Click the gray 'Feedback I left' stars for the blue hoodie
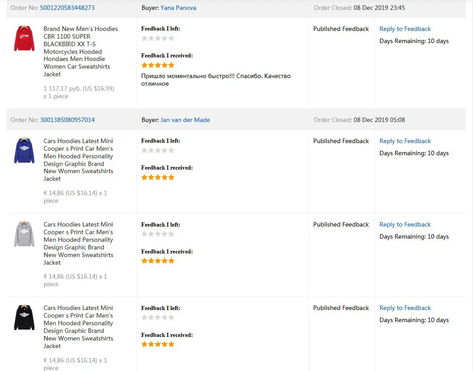473x371 pixels. 158,150
